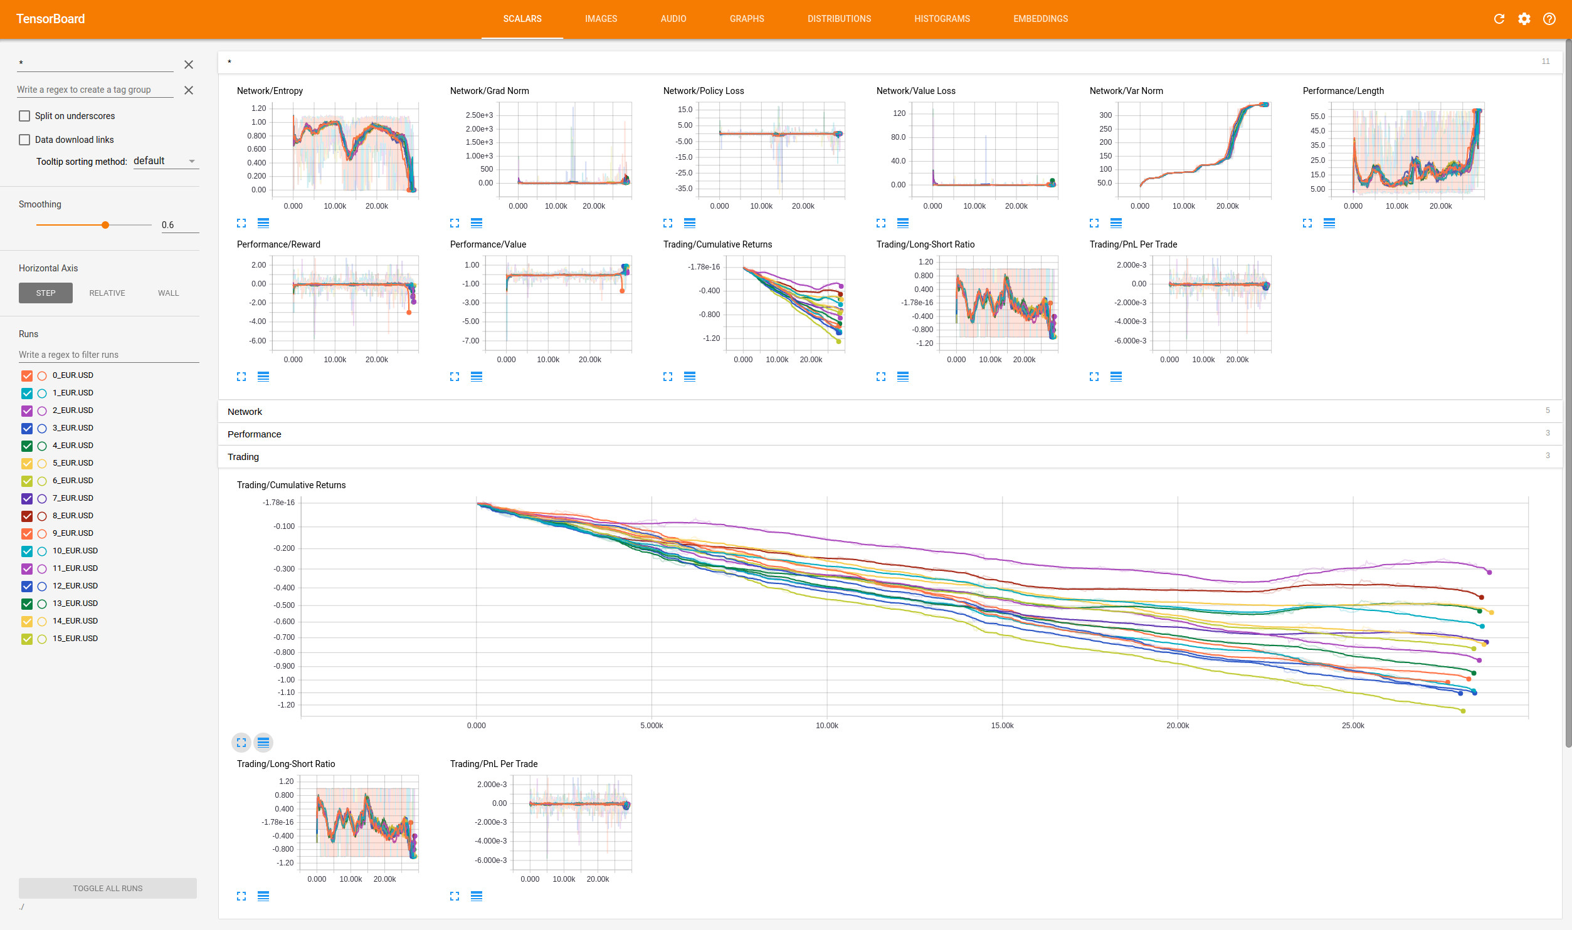Viewport: 1572px width, 930px height.
Task: Switch to the HISTOGRAMS tab
Action: pos(942,19)
